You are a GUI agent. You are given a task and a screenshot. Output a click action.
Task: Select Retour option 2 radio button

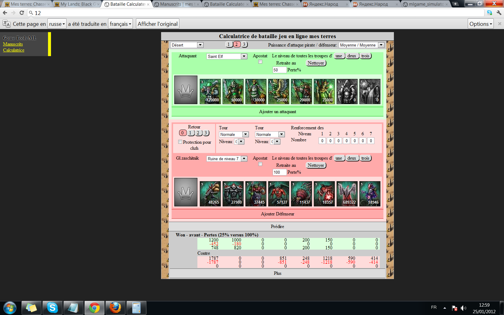(198, 133)
